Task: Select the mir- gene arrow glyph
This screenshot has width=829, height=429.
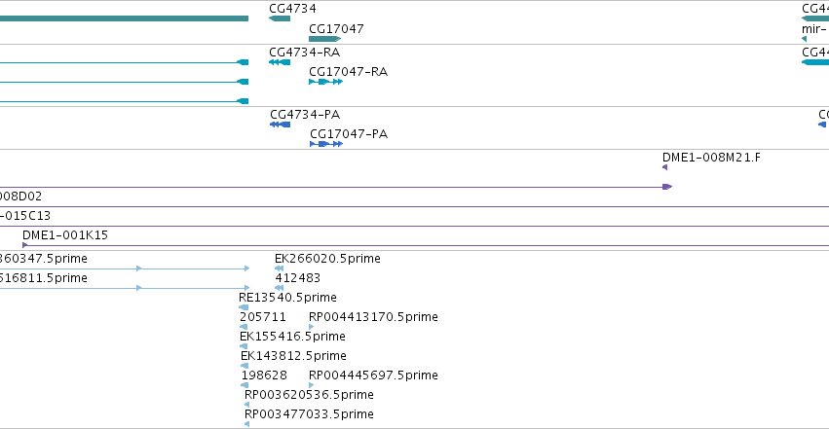Action: (804, 39)
